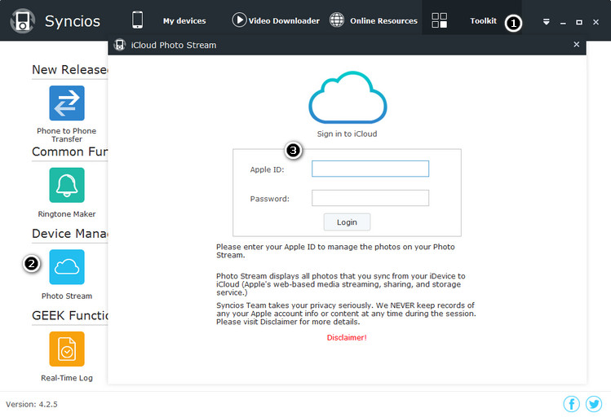Click the Real-Time Log label

click(x=67, y=378)
